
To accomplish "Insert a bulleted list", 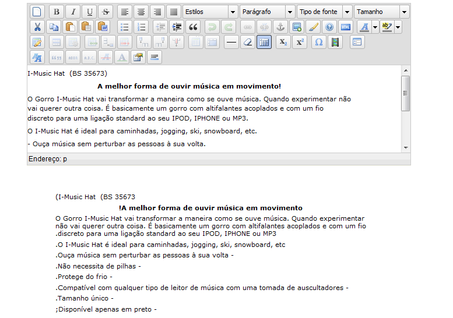I will [x=125, y=27].
